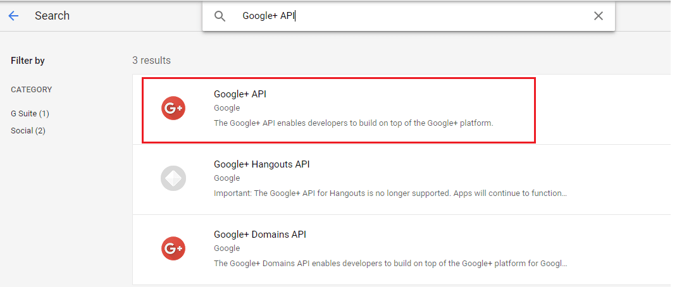Viewport: 677px width, 287px height.
Task: Click the publisher name under Google+ Domains API
Action: click(227, 248)
